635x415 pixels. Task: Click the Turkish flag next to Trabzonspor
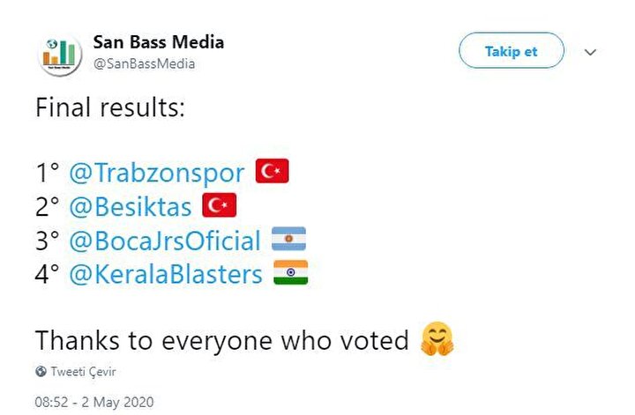pyautogui.click(x=273, y=171)
